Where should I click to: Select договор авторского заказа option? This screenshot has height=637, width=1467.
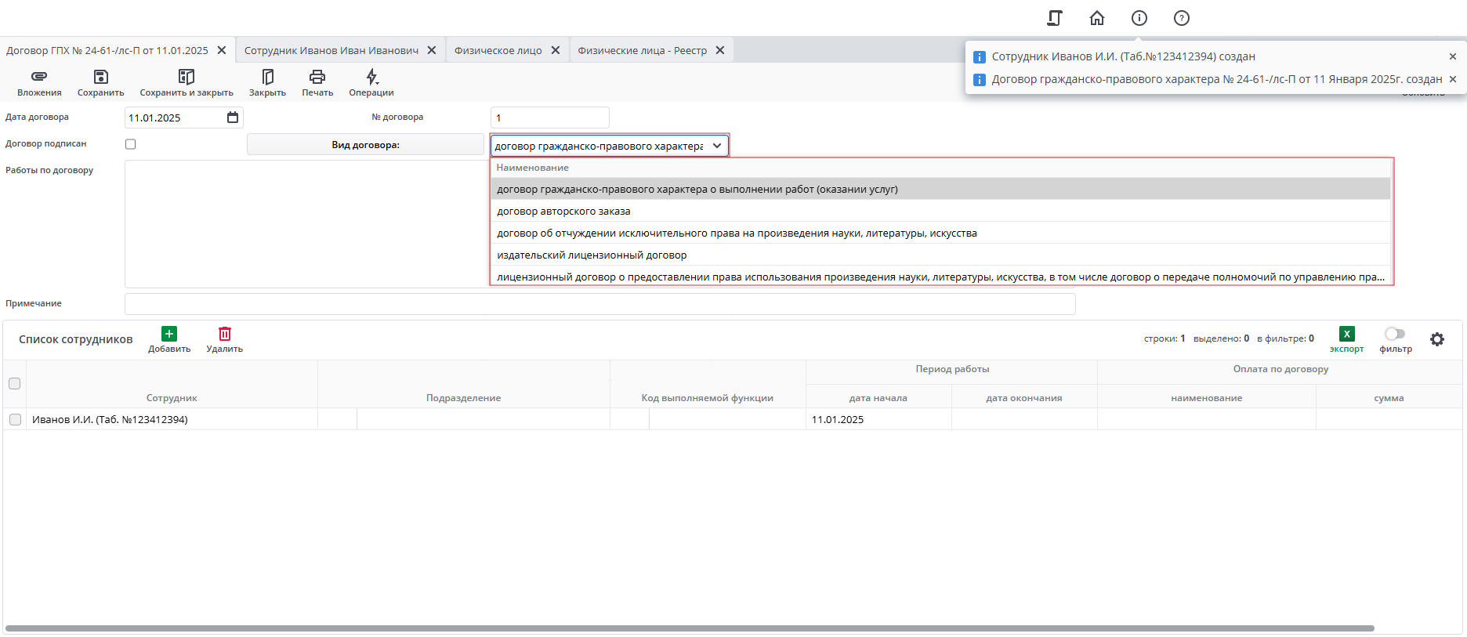[x=563, y=212]
